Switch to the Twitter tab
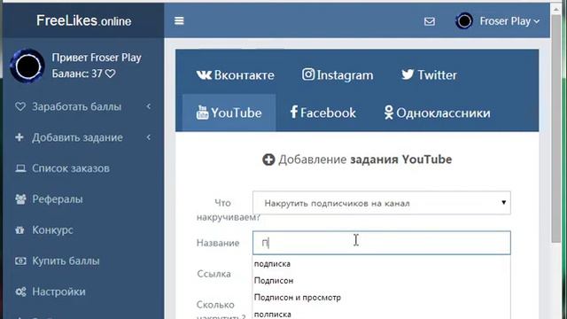Screen dimensions: 567x319 429,74
